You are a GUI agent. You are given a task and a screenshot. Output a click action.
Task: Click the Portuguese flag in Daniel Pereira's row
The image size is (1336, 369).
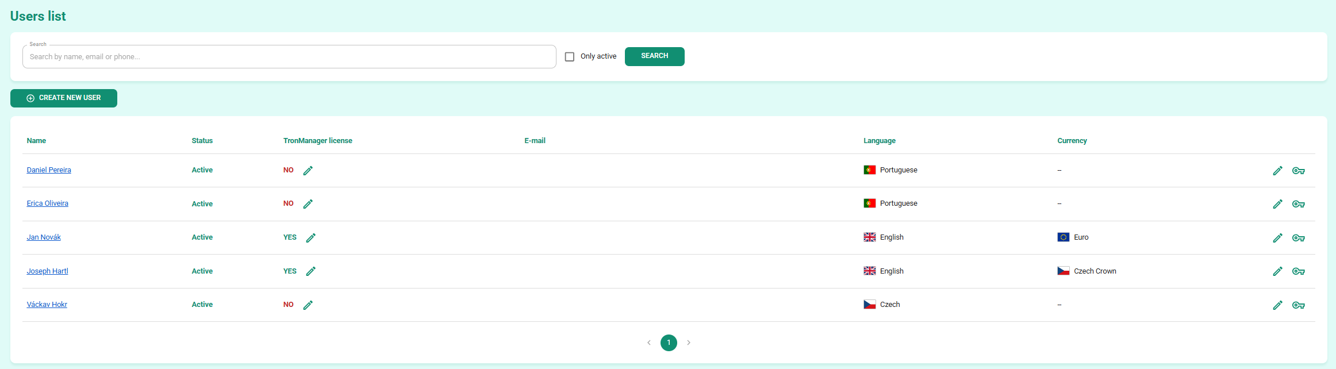(870, 170)
